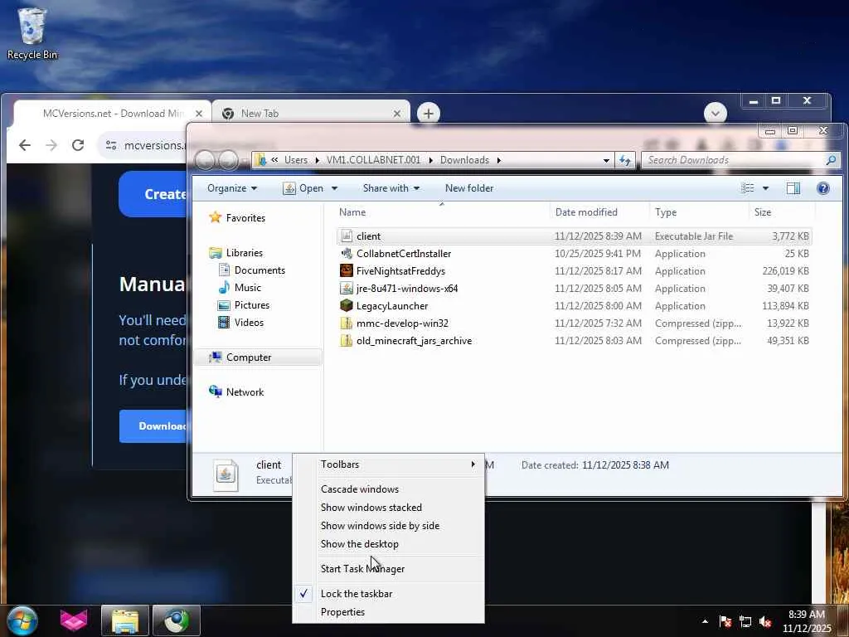
Task: Click the muted volume tray icon
Action: pos(765,621)
